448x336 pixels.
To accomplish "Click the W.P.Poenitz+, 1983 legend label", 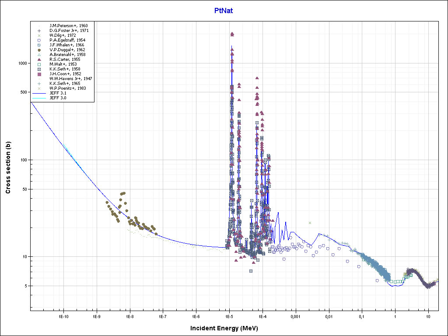I will click(x=67, y=88).
